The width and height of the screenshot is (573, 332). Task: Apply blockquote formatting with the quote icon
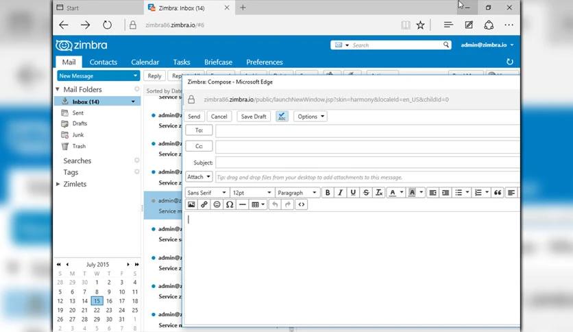pos(498,193)
